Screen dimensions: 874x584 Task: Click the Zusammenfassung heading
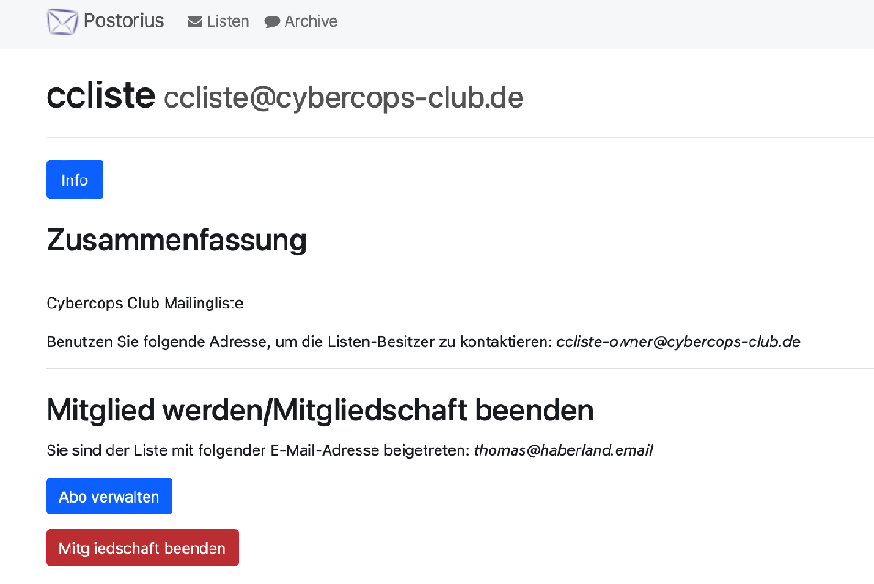(176, 240)
